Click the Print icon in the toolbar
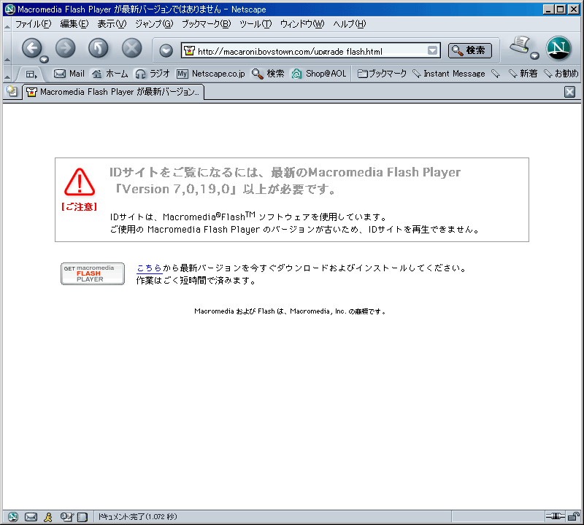Viewport: 584px width, 525px height. [520, 45]
